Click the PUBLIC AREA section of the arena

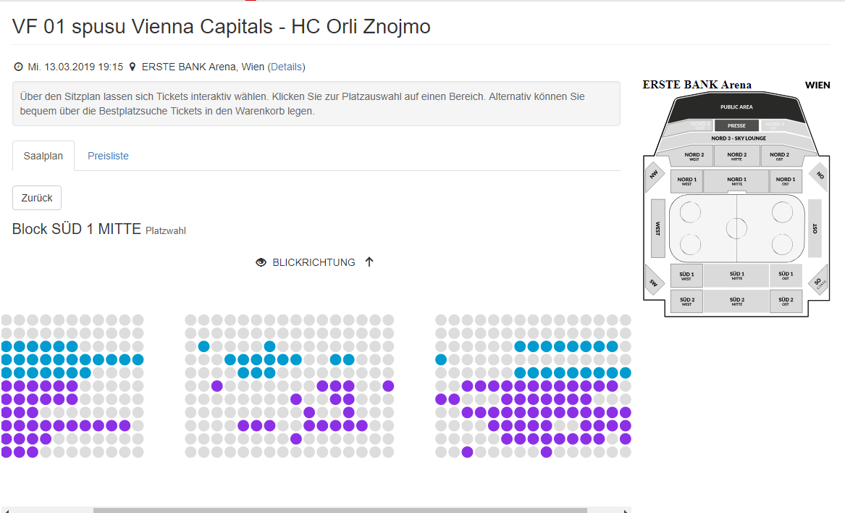736,107
